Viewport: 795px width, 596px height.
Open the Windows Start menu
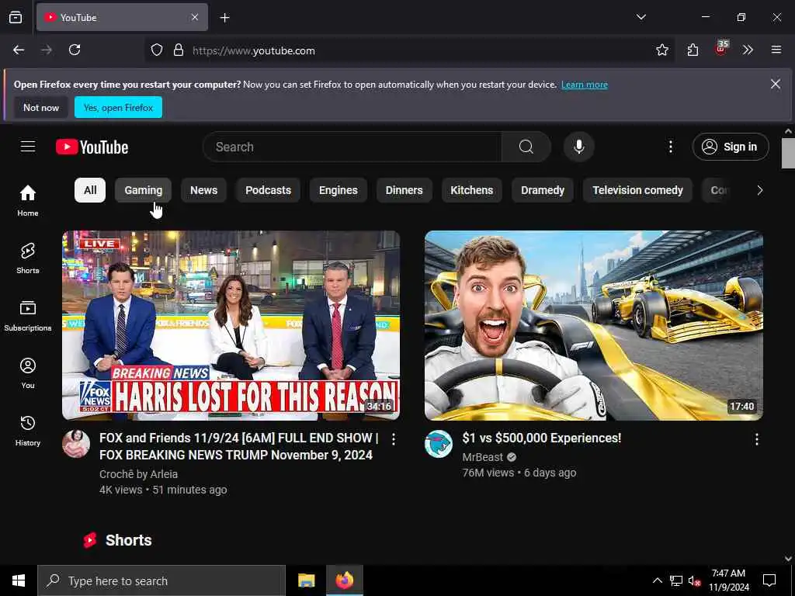point(19,580)
